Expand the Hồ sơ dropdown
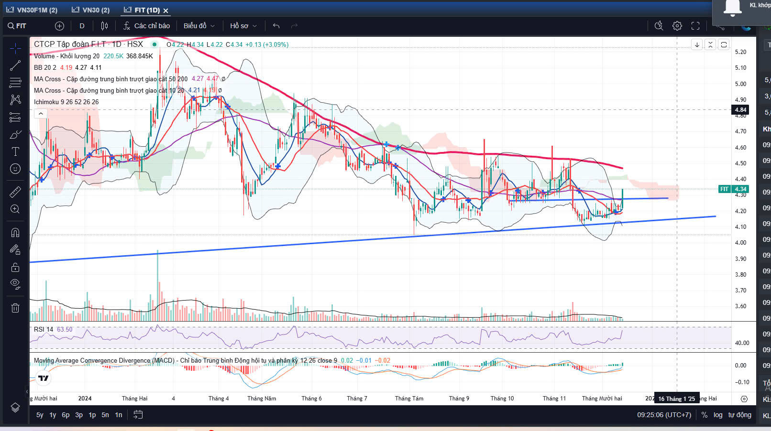Image resolution: width=771 pixels, height=431 pixels. pos(243,26)
